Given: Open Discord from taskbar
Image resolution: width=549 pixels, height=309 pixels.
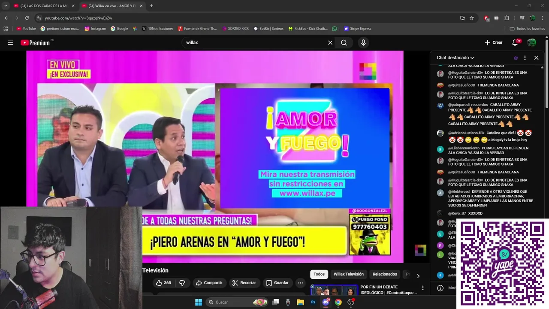Looking at the screenshot, I should (x=326, y=302).
